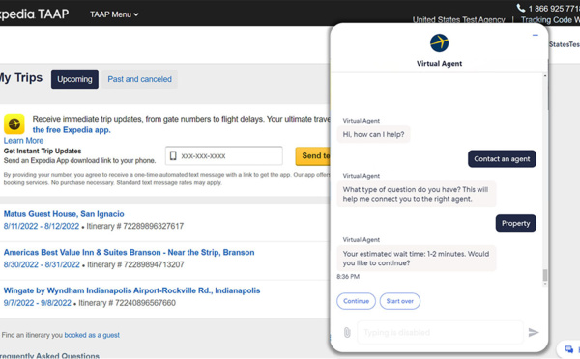Open the free Expedia app link
580x359 pixels.
click(72, 130)
